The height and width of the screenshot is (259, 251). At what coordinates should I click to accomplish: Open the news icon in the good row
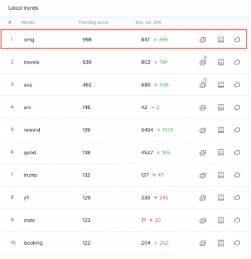pos(221,153)
